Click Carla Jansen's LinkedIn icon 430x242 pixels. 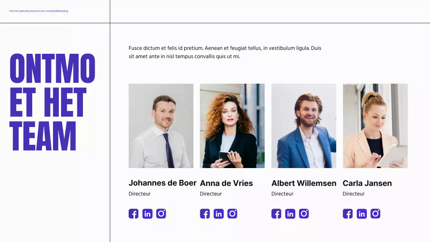[362, 214]
